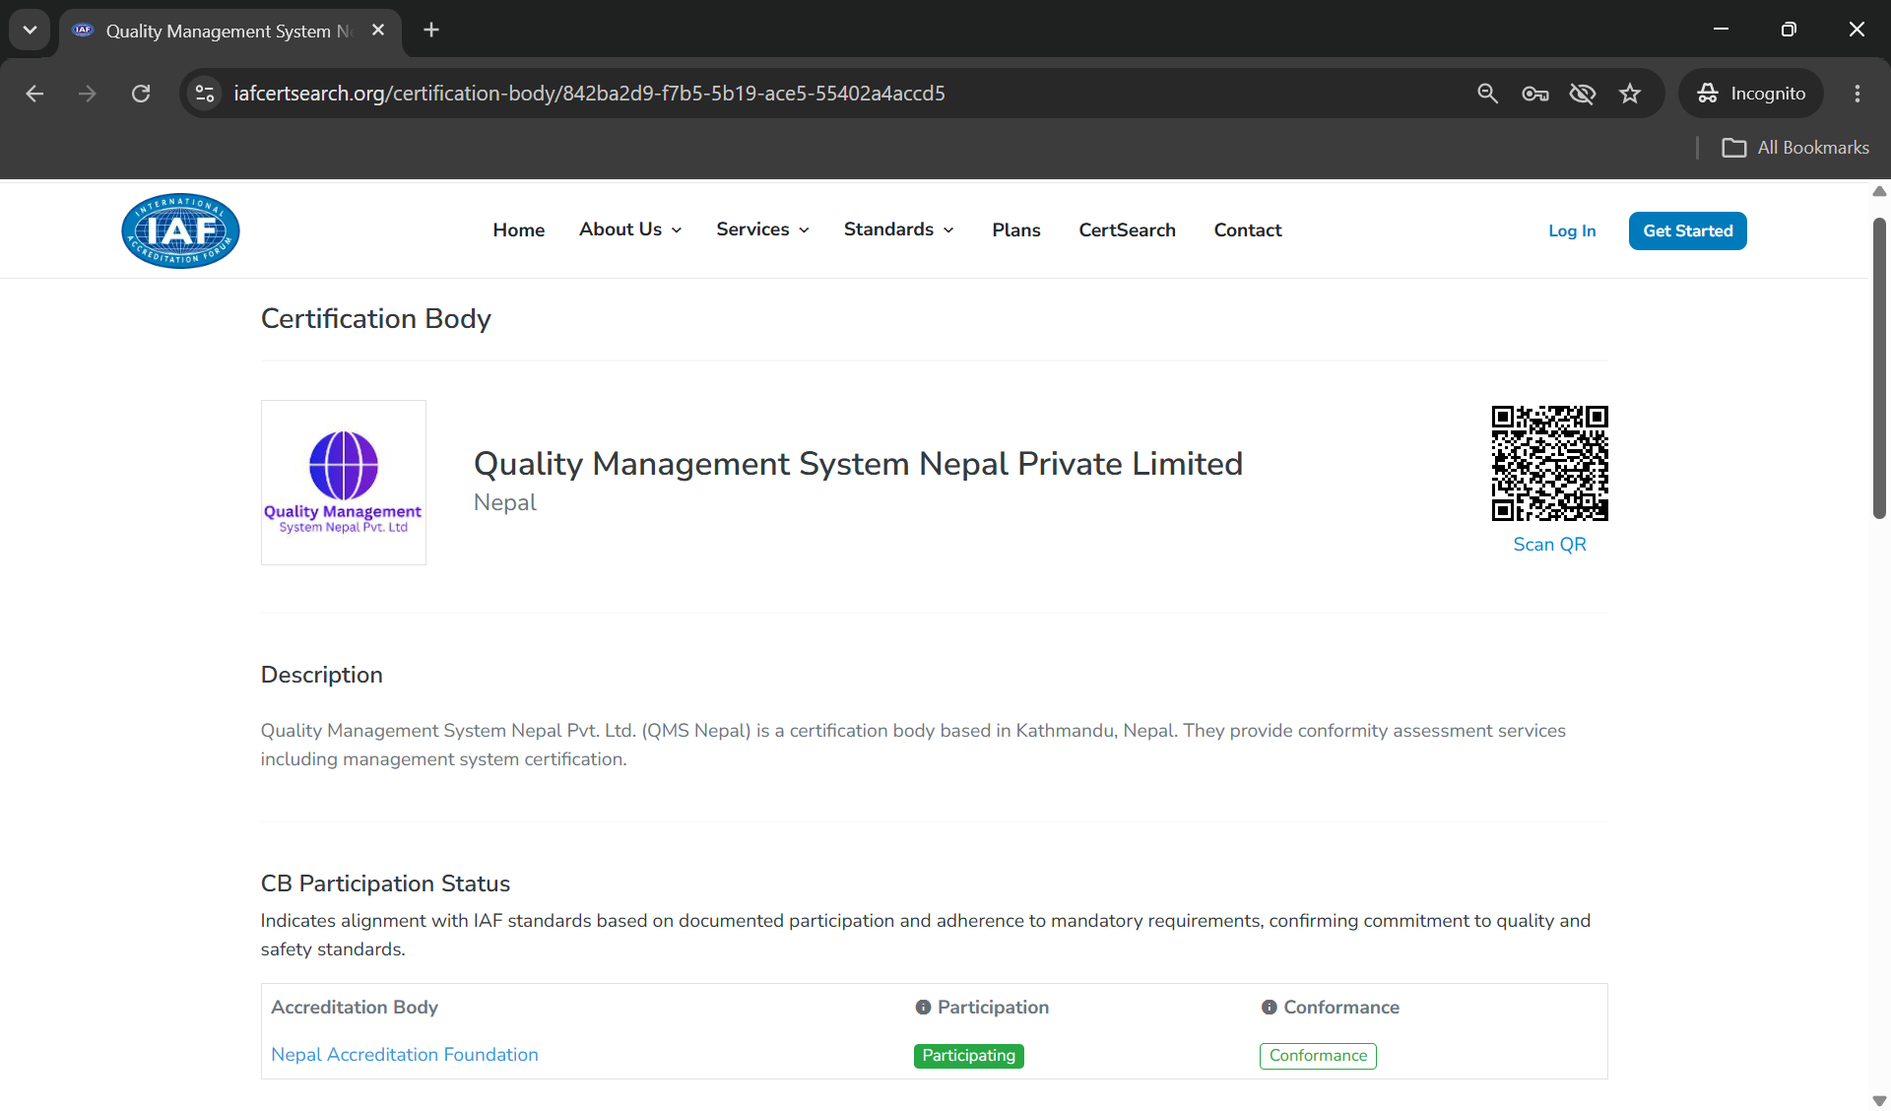Click the Conformance info icon
The height and width of the screenshot is (1111, 1891).
tap(1270, 1008)
